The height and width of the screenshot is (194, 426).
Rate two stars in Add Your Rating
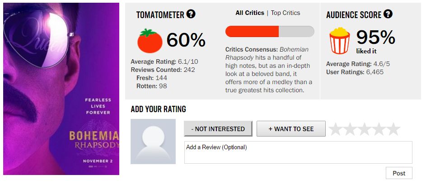point(350,129)
